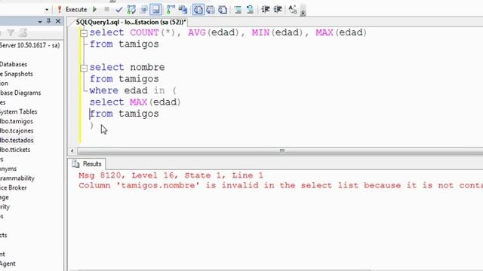Pin the Object Explorer panel
Image resolution: width=483 pixels, height=271 pixels.
coord(48,21)
